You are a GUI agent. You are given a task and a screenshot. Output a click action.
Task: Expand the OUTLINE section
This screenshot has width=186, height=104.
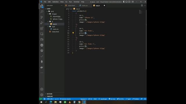coord(55,94)
